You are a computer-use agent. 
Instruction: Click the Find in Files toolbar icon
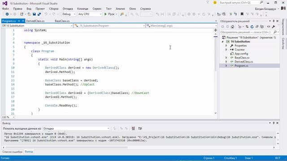click(122, 14)
